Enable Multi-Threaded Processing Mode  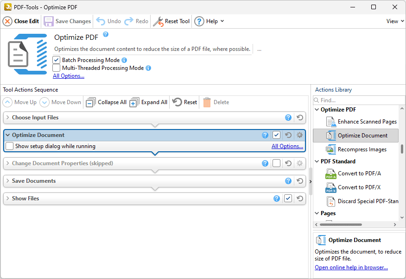[x=56, y=68]
